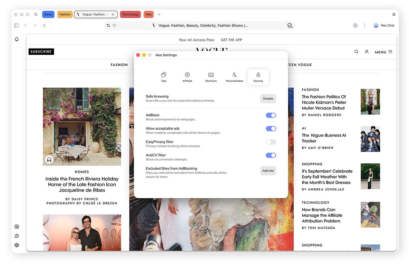
Task: Select the Vogue: Fashion browser tab
Action: click(x=96, y=14)
